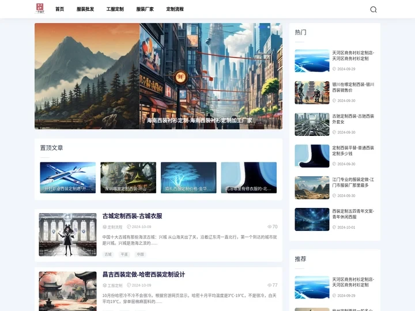Select the 中国 tag

tap(140, 254)
